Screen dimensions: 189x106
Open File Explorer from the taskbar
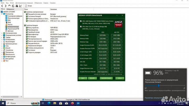[55, 103]
